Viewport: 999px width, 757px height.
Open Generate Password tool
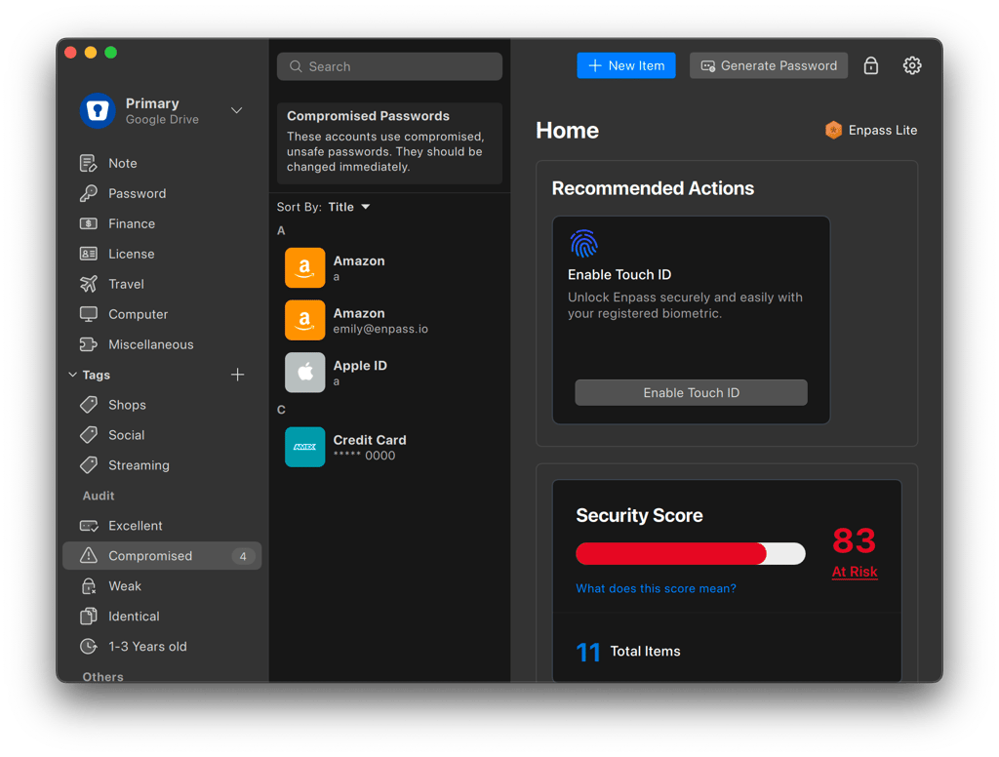coord(769,65)
